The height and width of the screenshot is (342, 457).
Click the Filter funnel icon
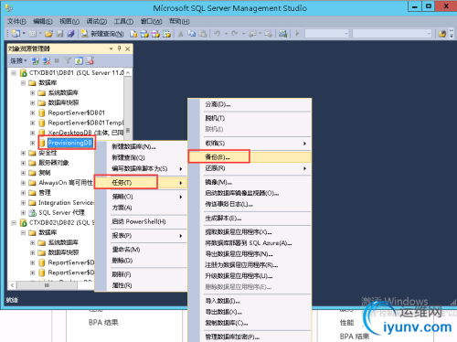(x=68, y=61)
